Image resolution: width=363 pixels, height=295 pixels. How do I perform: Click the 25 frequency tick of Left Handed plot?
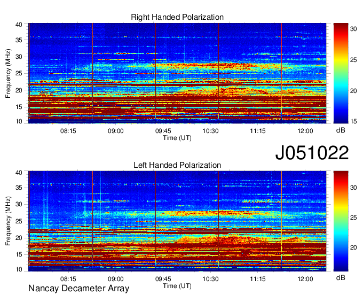pyautogui.click(x=19, y=221)
